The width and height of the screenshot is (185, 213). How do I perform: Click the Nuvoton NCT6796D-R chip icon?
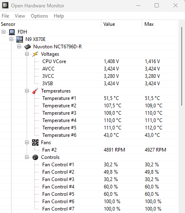(27, 47)
